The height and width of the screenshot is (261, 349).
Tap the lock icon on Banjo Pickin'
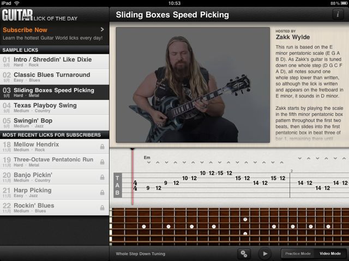coord(102,177)
